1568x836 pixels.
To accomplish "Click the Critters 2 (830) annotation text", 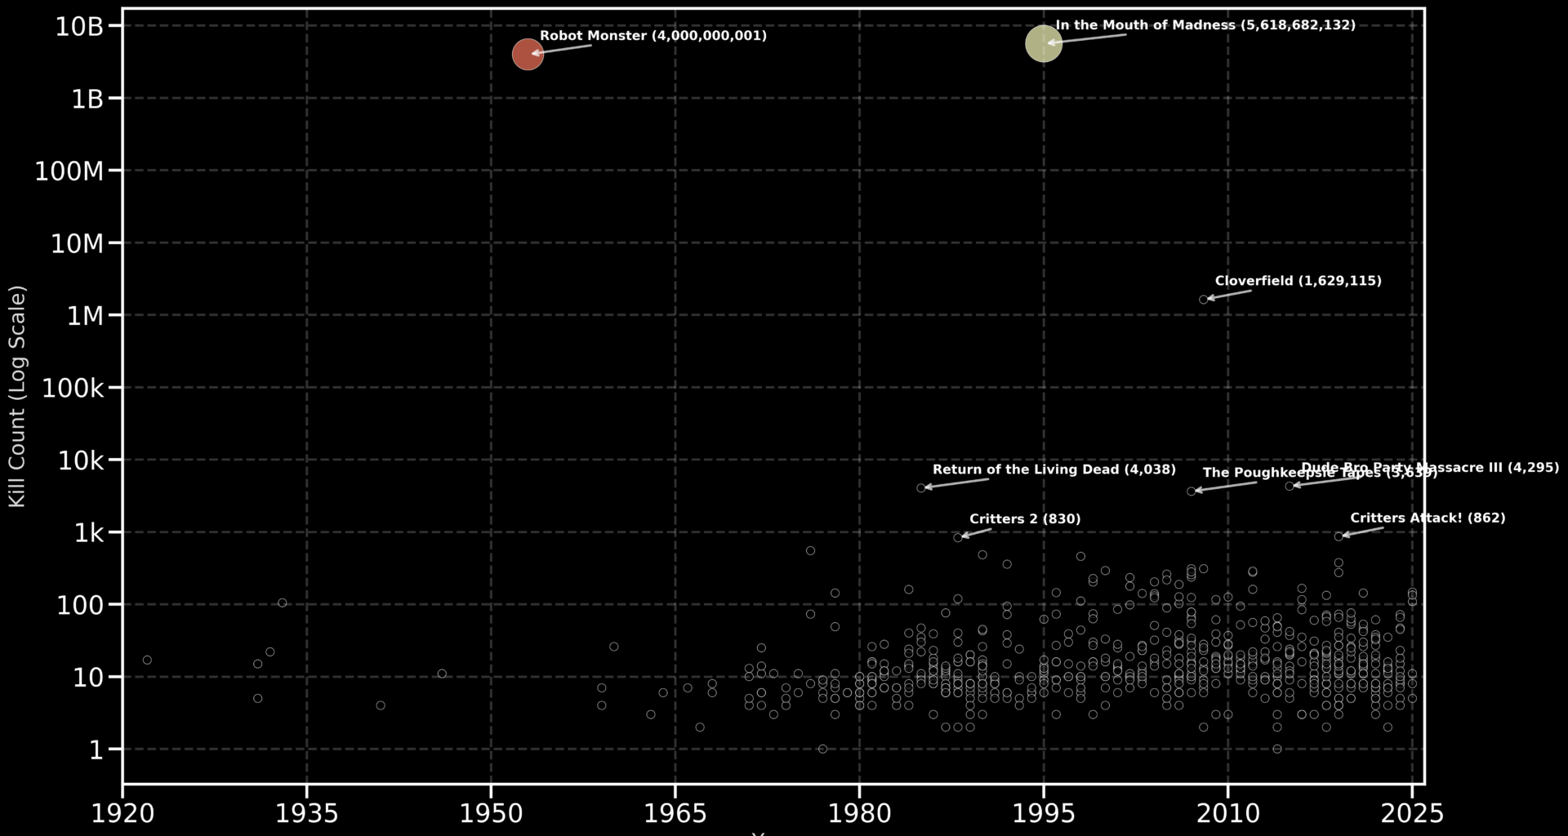I will [x=1026, y=518].
